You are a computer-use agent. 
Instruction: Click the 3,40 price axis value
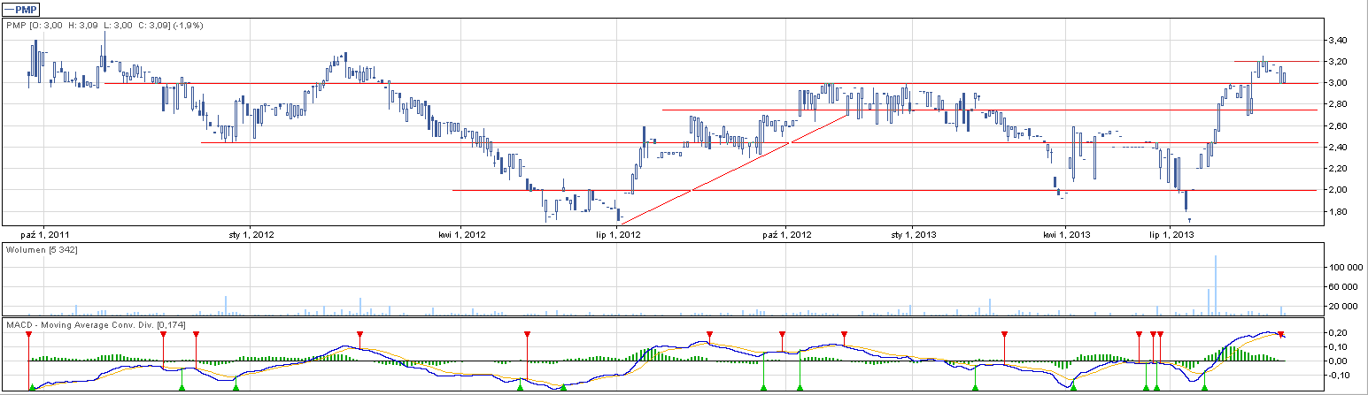pos(1336,41)
